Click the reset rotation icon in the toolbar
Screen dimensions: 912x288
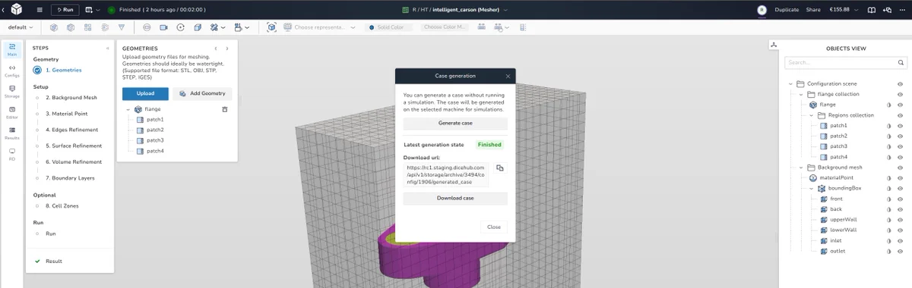click(180, 27)
